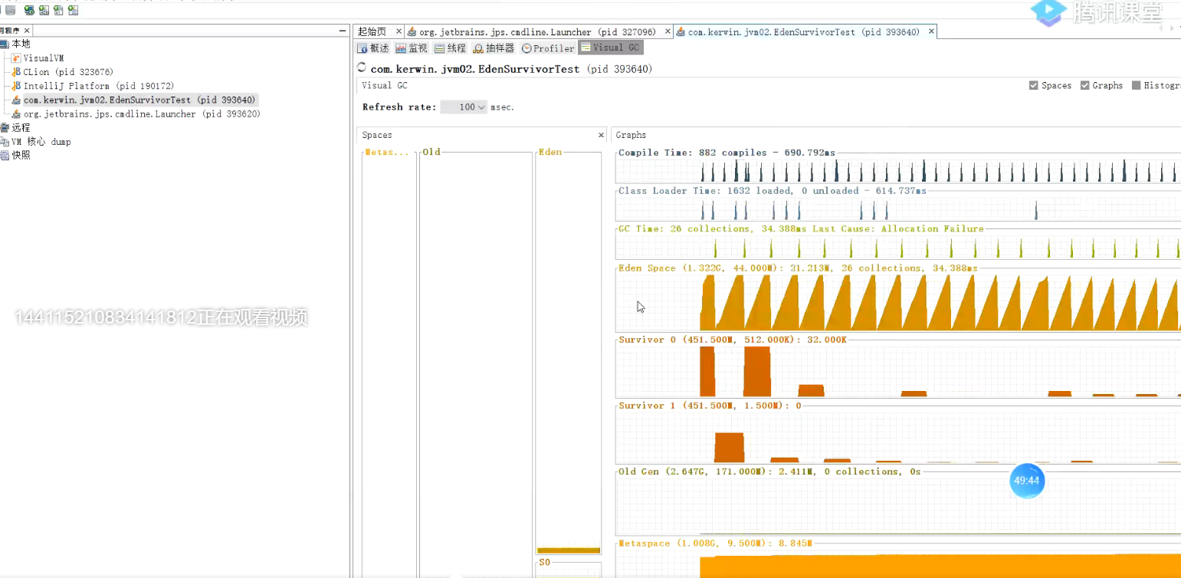Toggle the Spaces checkbox

(x=1034, y=86)
